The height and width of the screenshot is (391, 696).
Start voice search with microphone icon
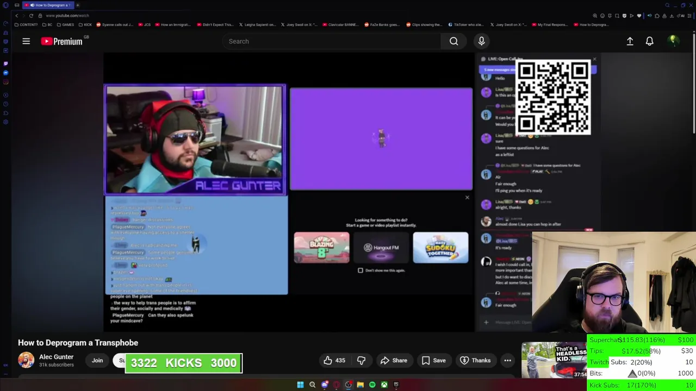point(481,41)
